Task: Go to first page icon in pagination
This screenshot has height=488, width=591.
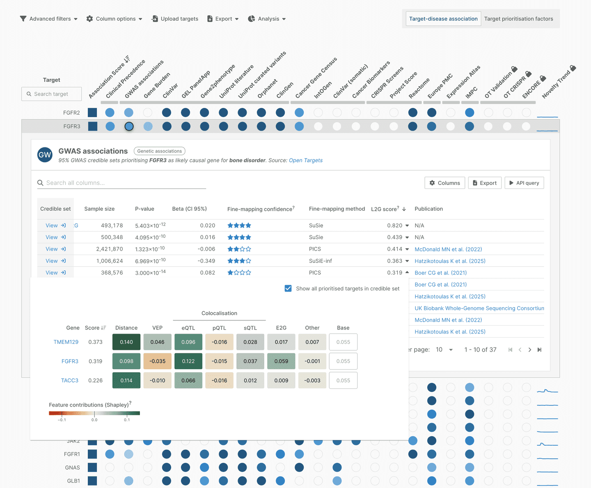Action: [x=510, y=350]
